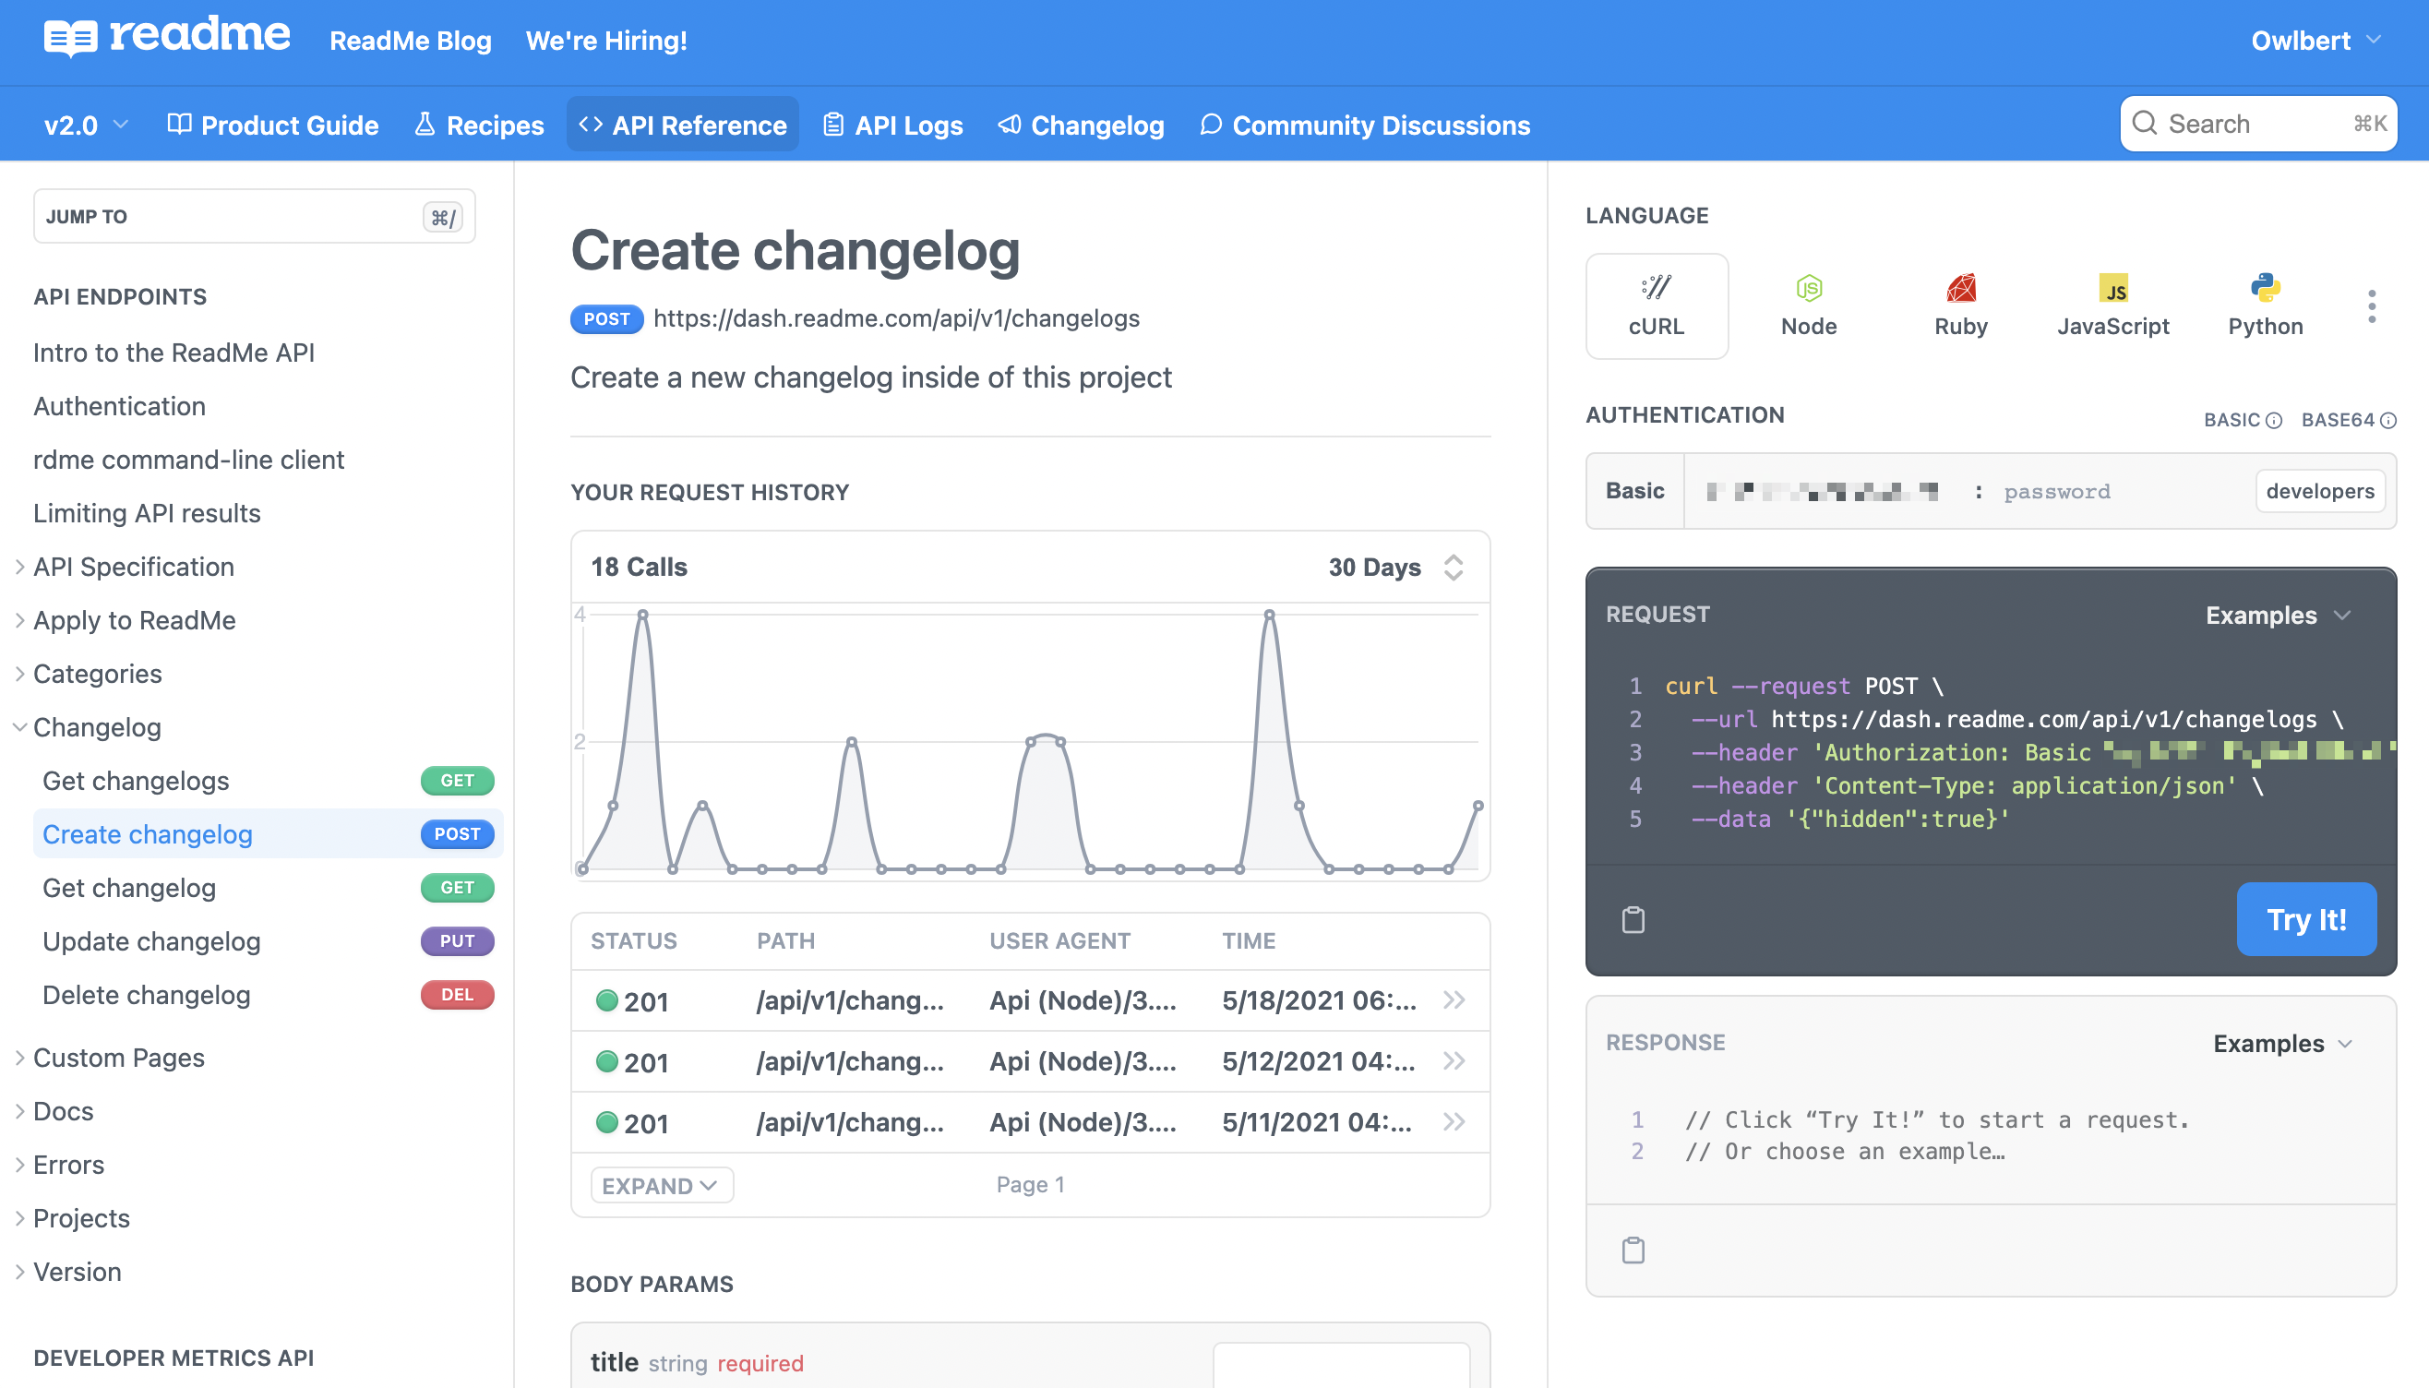Toggle the BASE64 auth info option

point(2347,421)
